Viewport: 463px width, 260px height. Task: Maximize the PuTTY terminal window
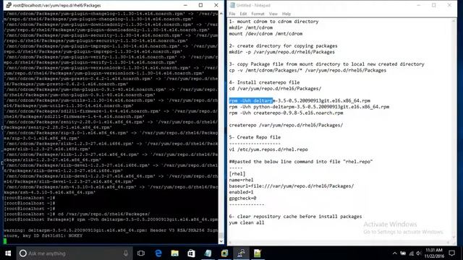coord(201,5)
